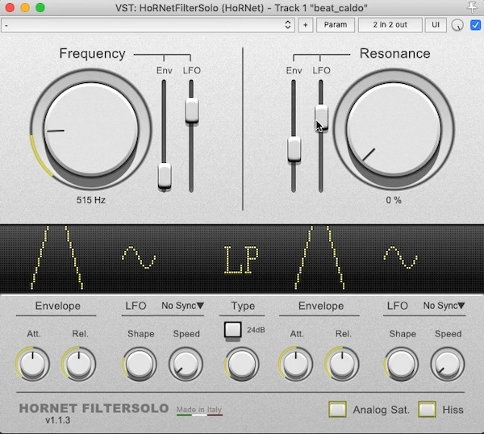
Task: Close the plugin window with red button
Action: click(x=10, y=7)
